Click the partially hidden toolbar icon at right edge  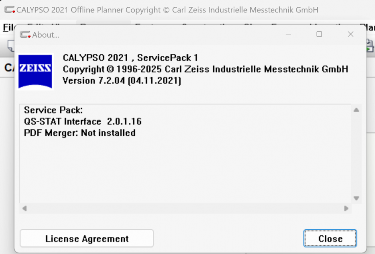coord(370,46)
